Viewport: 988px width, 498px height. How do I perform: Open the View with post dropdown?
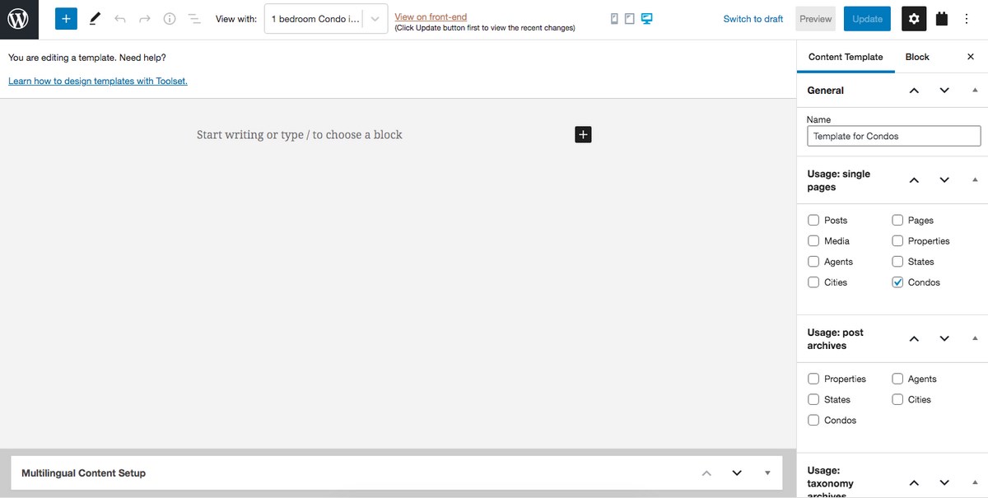[326, 19]
